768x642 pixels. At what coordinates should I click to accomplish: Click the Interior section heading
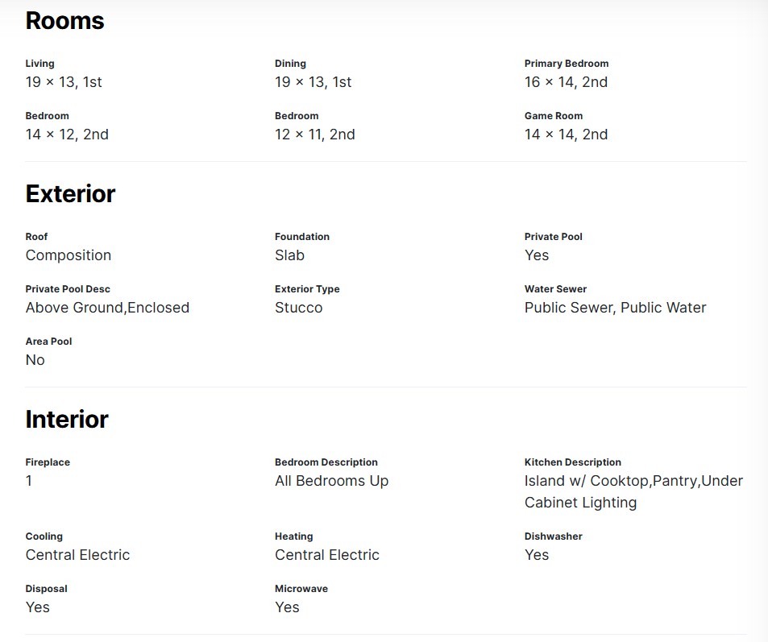point(66,420)
